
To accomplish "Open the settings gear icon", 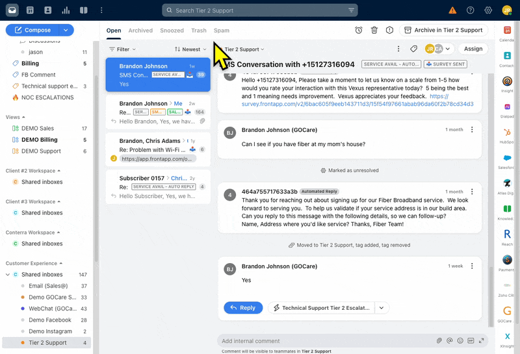I will pyautogui.click(x=488, y=10).
